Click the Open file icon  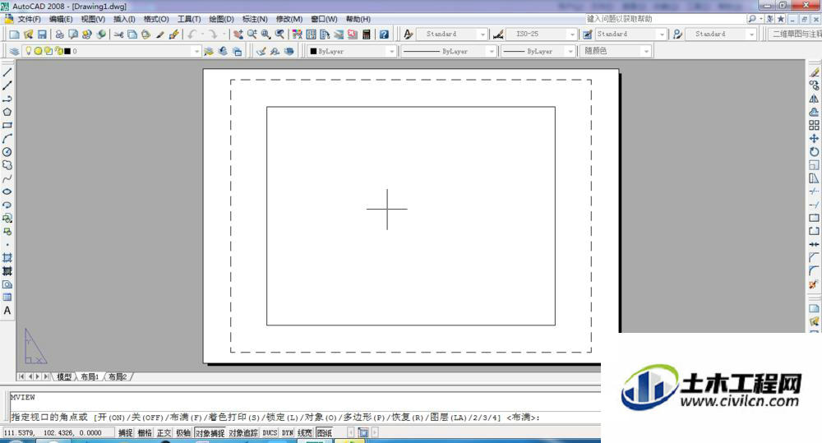28,34
